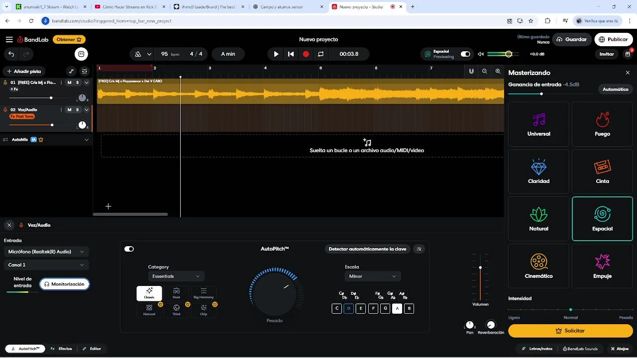Click the Guardar button
This screenshot has width=637, height=358.
coord(571,39)
